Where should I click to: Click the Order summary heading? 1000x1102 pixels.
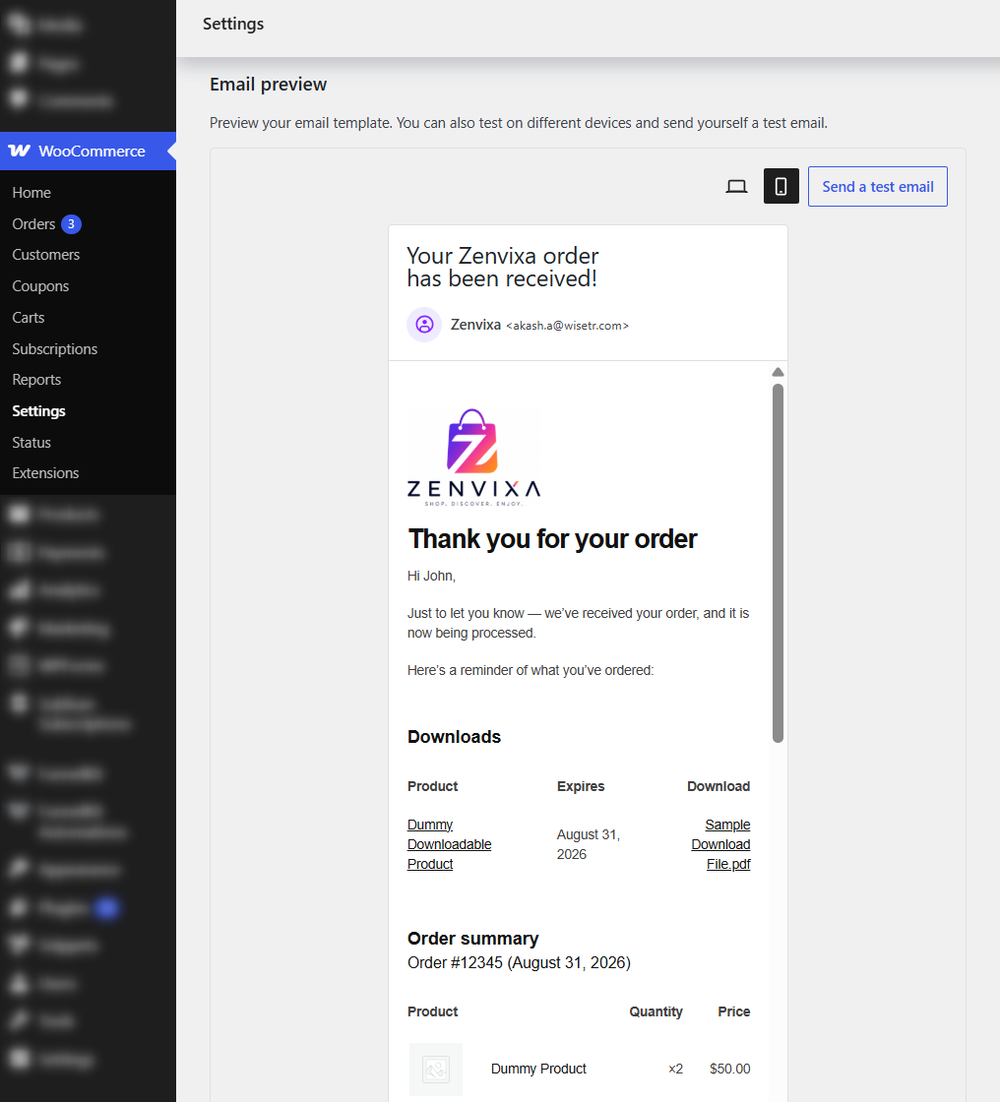pyautogui.click(x=472, y=939)
